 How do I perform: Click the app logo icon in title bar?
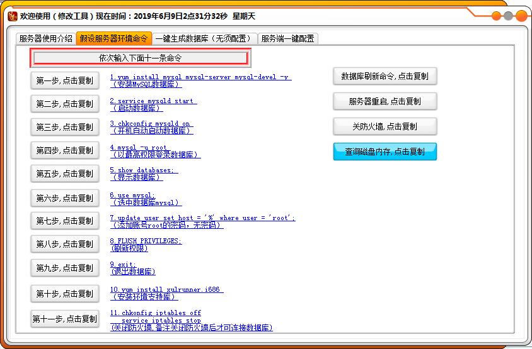click(12, 16)
